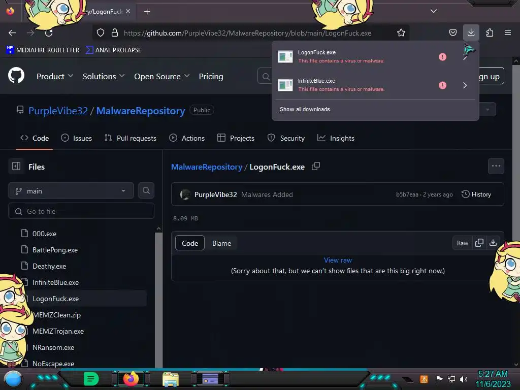Switch to the Issues tab

[76, 138]
